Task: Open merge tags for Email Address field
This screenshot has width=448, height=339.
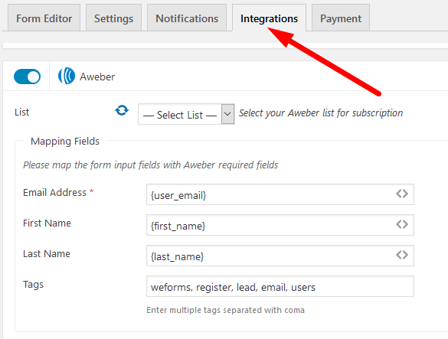Action: pyautogui.click(x=402, y=194)
